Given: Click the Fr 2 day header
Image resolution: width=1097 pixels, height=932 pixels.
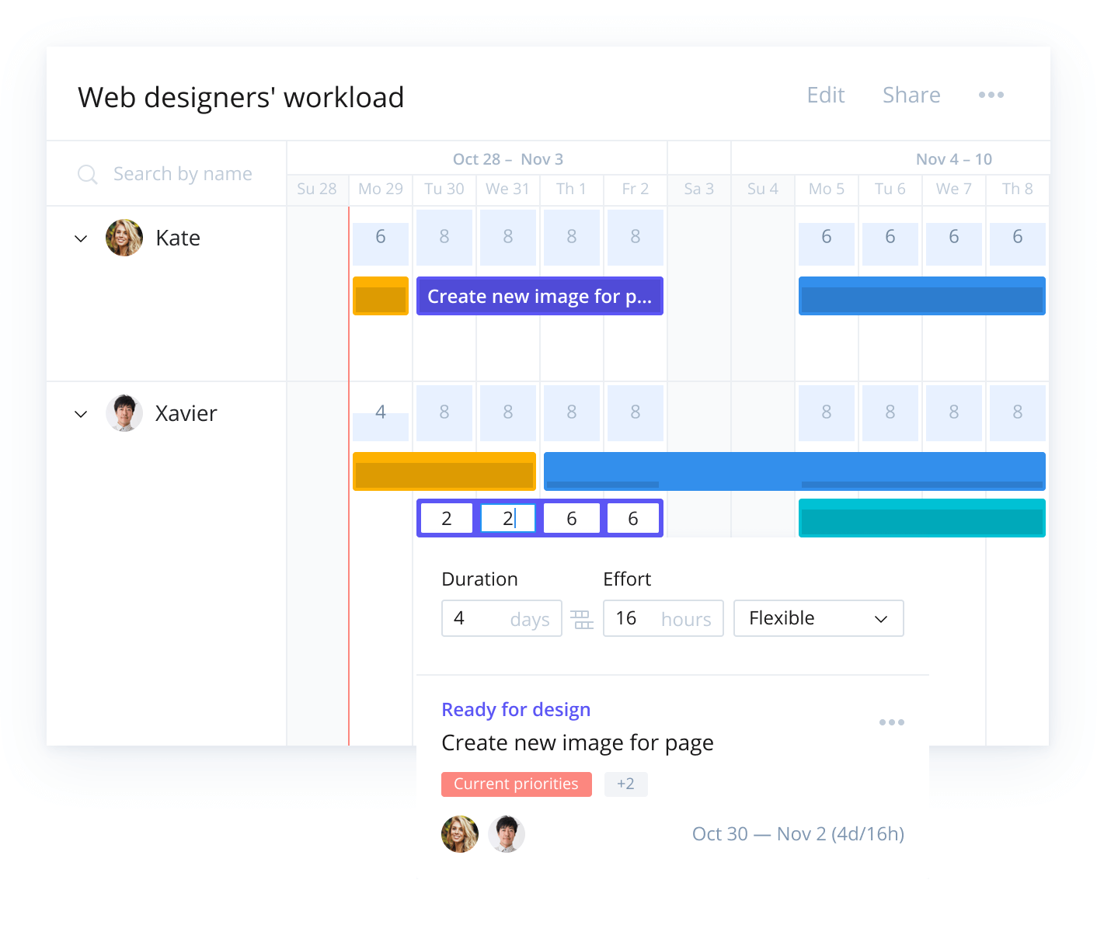Looking at the screenshot, I should [x=636, y=189].
